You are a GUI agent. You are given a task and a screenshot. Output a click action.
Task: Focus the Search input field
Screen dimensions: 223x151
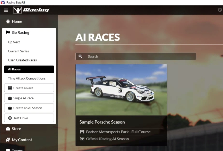pyautogui.click(x=140, y=56)
